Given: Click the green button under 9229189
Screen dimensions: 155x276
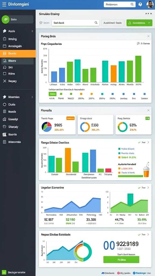Looking at the screenshot, I should 121,260.
